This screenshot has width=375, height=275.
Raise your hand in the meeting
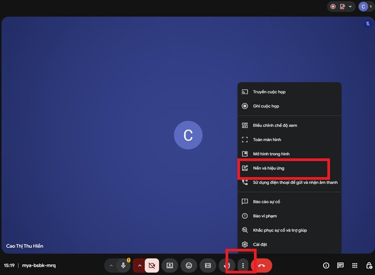tap(227, 265)
